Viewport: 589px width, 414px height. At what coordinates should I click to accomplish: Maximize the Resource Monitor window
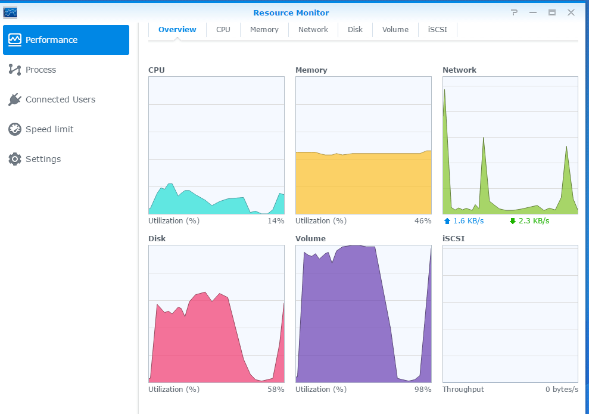point(552,13)
